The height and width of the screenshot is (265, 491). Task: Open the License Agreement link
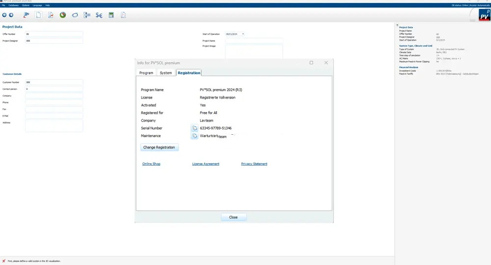206,164
